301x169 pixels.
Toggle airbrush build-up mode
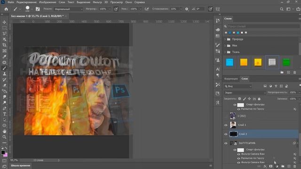tap(147, 9)
